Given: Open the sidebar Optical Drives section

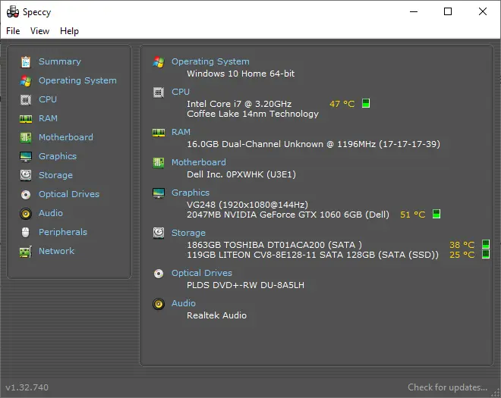Looking at the screenshot, I should (69, 194).
